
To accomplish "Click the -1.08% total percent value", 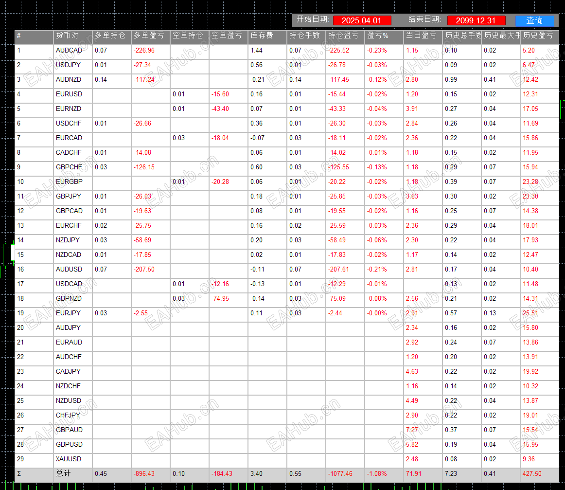I will (x=377, y=474).
